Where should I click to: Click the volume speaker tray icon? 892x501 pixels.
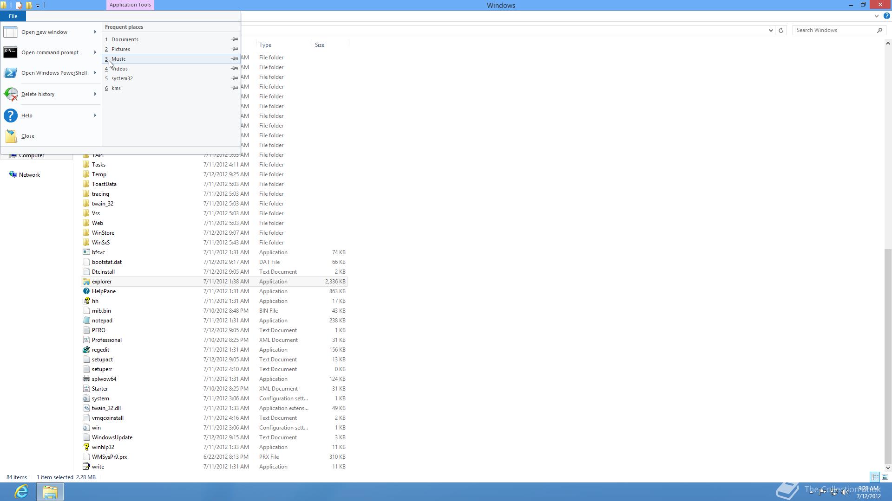click(x=845, y=492)
